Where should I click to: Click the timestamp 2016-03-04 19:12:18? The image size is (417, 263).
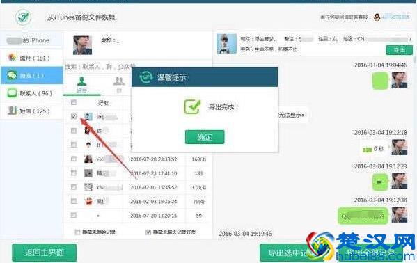pos(380,132)
